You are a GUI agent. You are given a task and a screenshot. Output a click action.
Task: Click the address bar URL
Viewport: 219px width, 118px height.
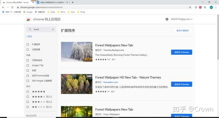click(41, 7)
